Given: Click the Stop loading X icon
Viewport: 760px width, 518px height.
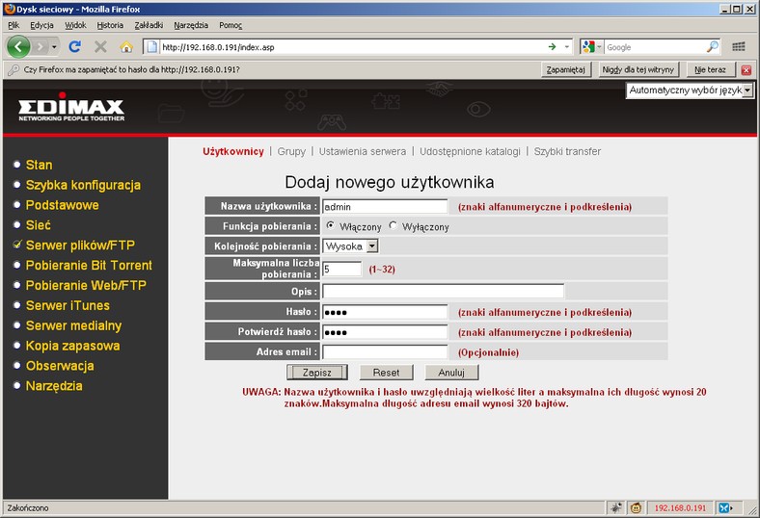Looking at the screenshot, I should tap(100, 46).
